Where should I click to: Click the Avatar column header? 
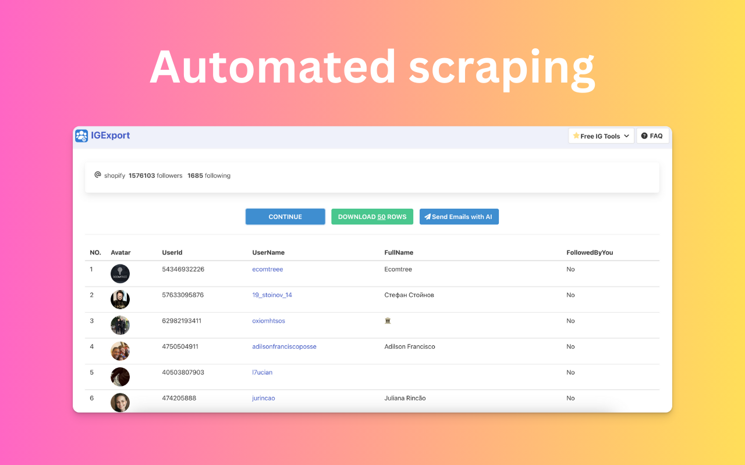tap(120, 252)
